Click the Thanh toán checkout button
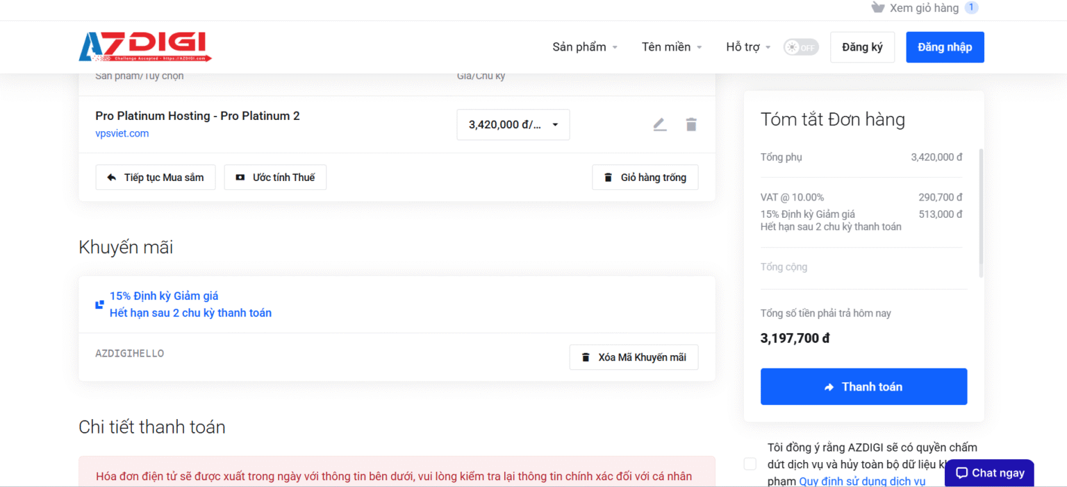 click(x=863, y=386)
